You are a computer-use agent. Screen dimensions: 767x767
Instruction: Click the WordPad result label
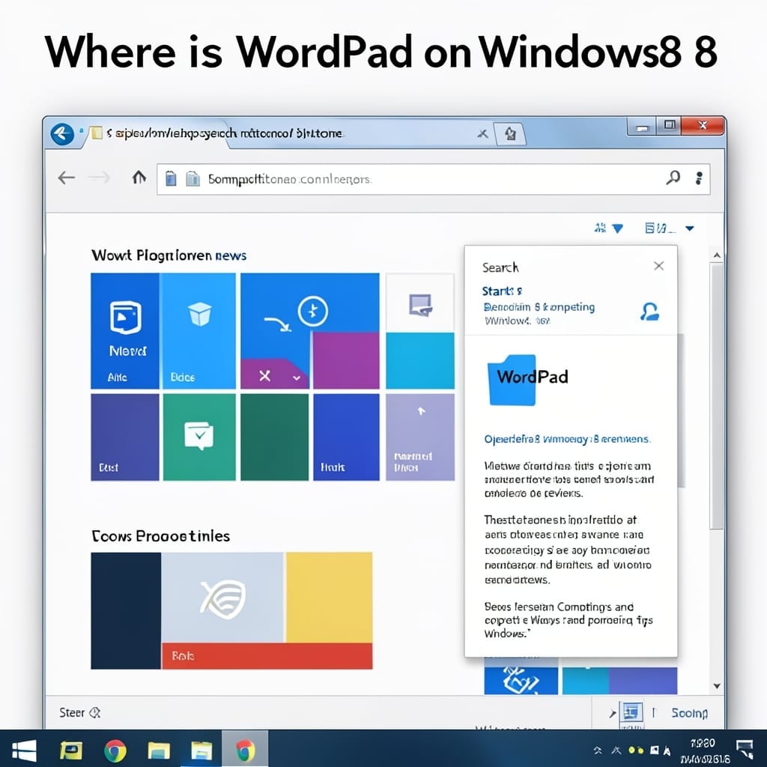(x=533, y=377)
